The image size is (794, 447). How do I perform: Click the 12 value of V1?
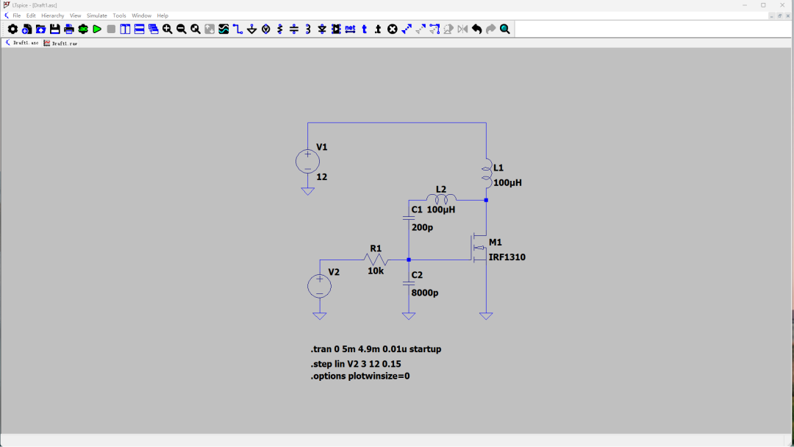(321, 177)
